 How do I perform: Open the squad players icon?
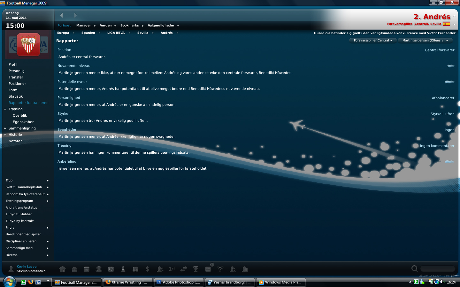pyautogui.click(x=99, y=269)
